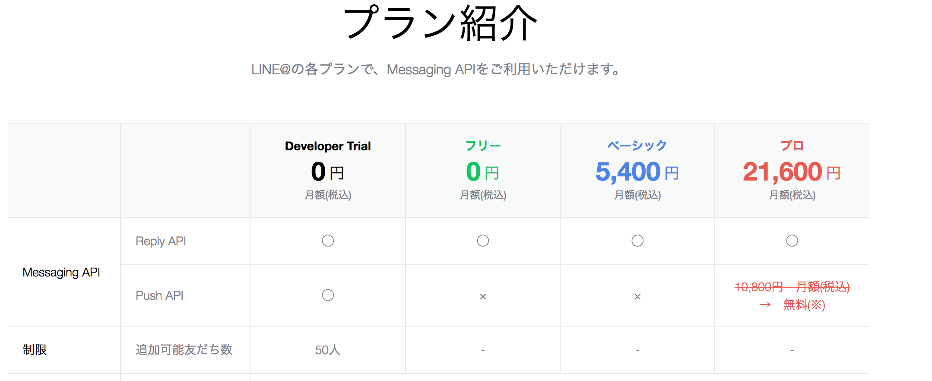
Task: Click the Push API row label
Action: [159, 295]
